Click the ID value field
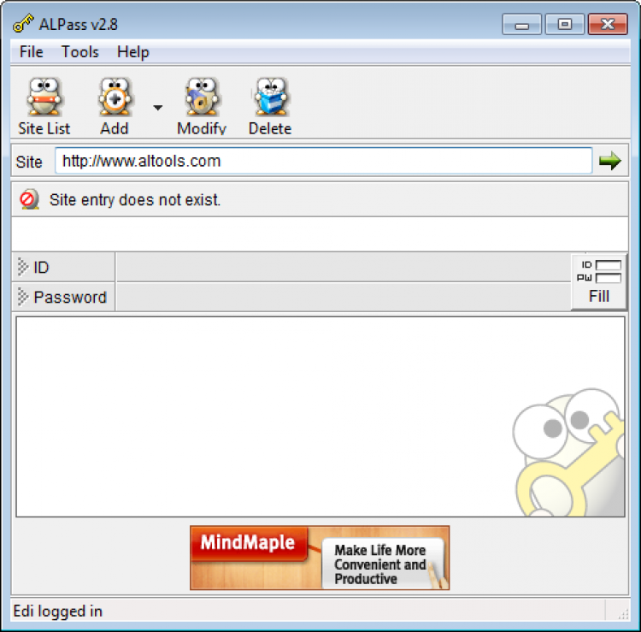Image resolution: width=641 pixels, height=632 pixels. 343,267
